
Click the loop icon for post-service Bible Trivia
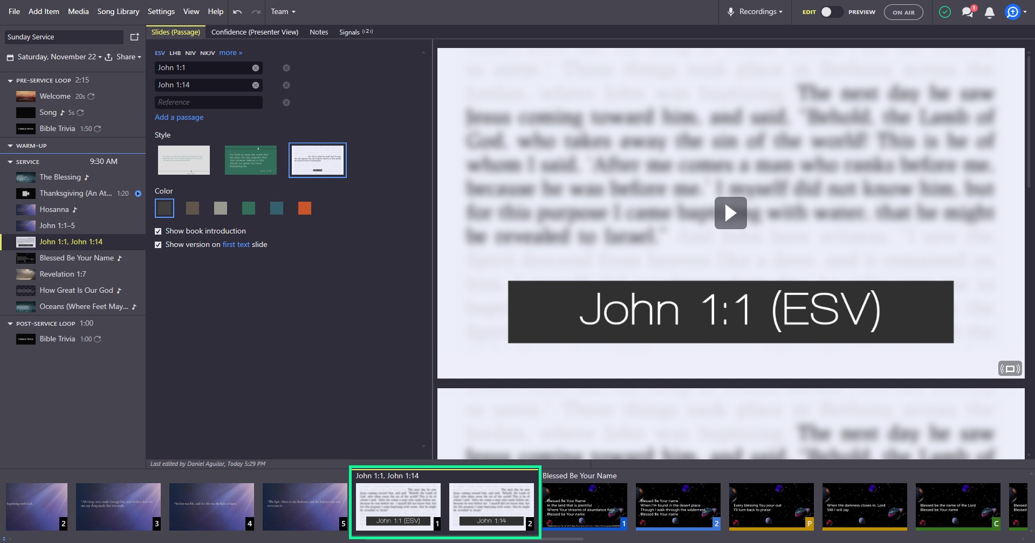coord(98,339)
